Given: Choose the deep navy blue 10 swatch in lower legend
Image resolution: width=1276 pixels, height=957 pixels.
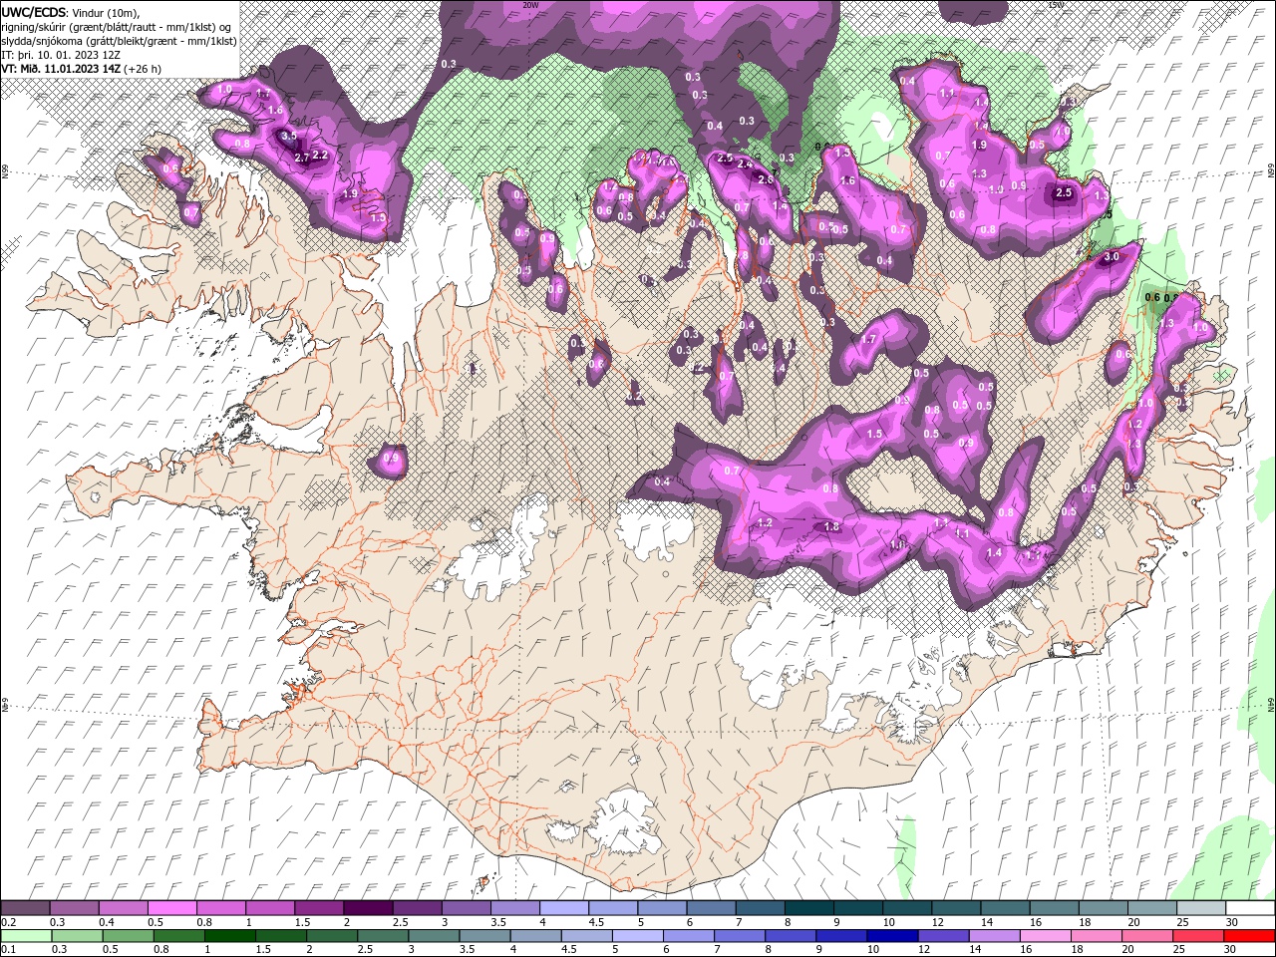Looking at the screenshot, I should (893, 936).
